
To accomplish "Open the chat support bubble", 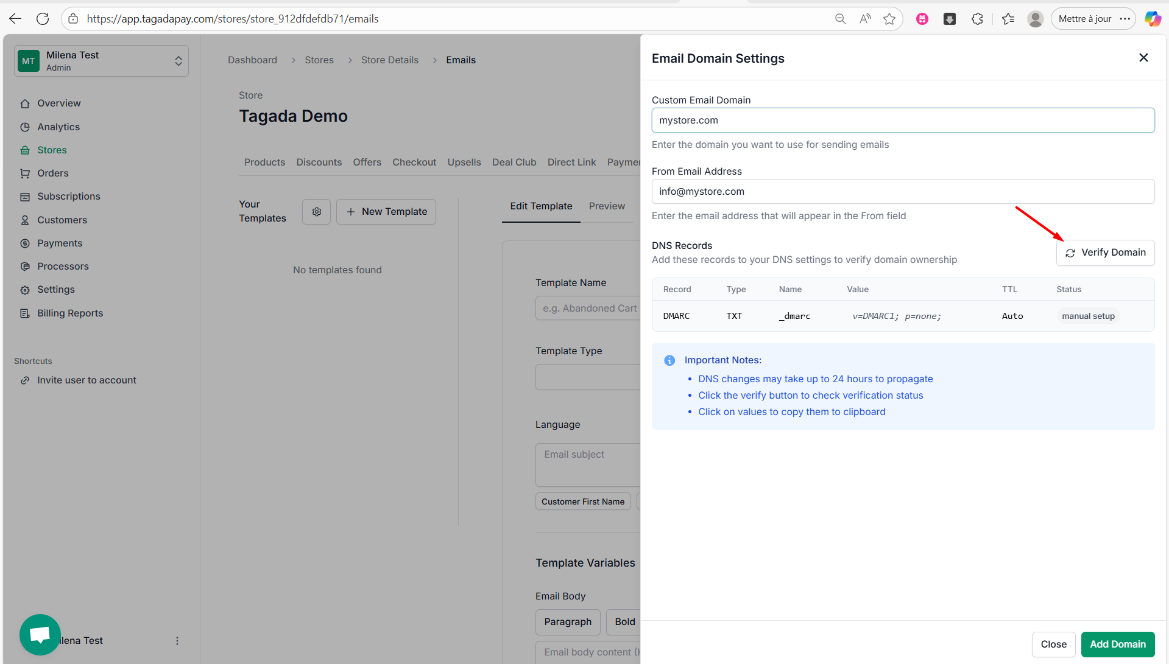I will [40, 634].
